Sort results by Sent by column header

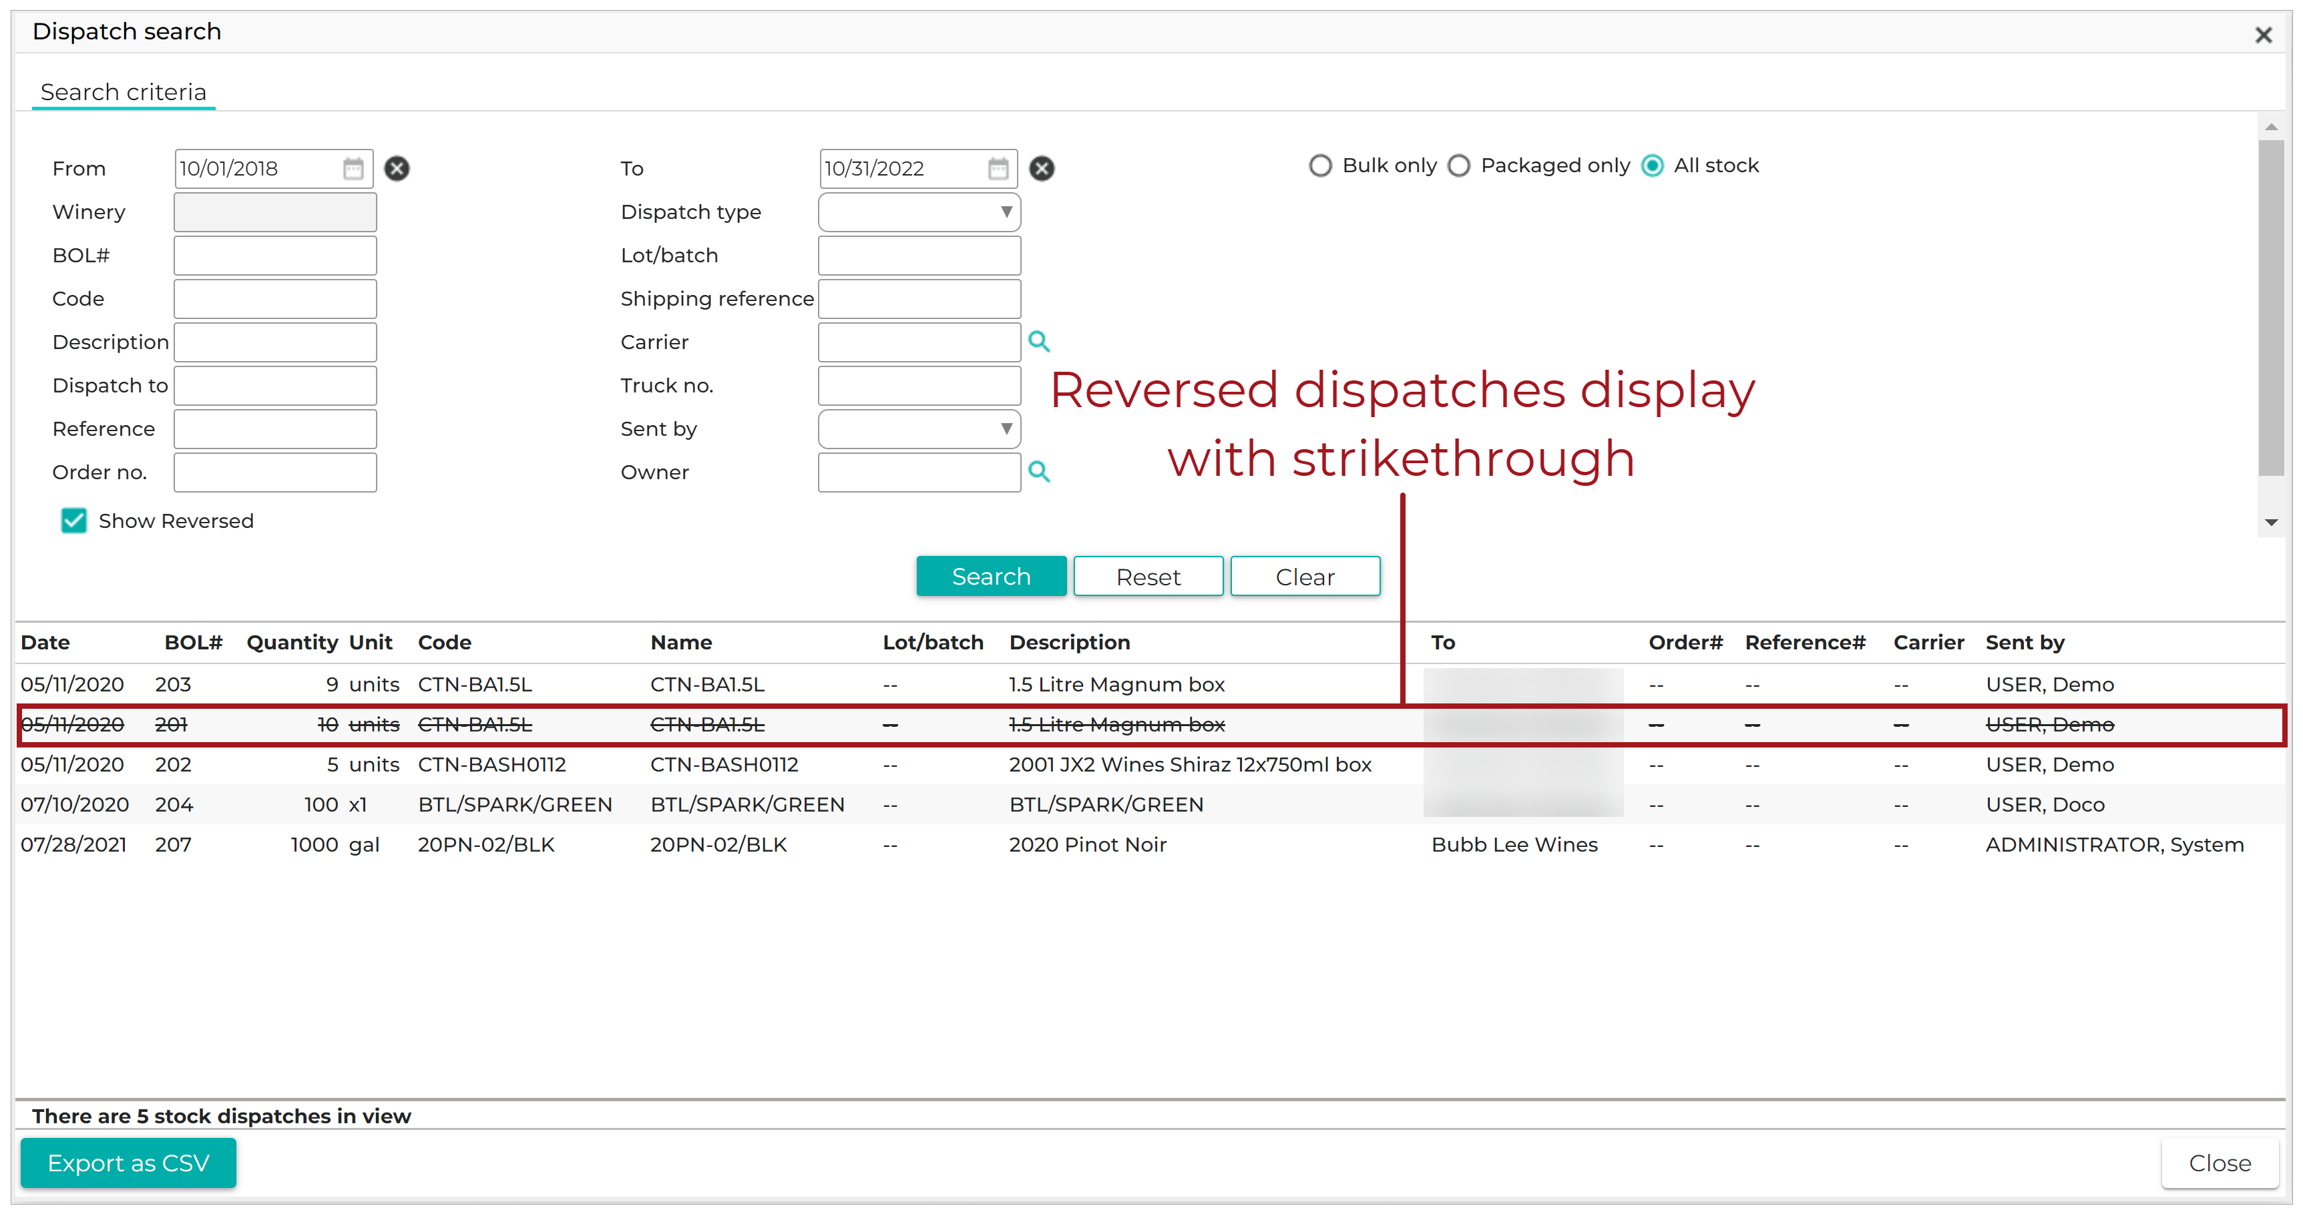point(2025,642)
